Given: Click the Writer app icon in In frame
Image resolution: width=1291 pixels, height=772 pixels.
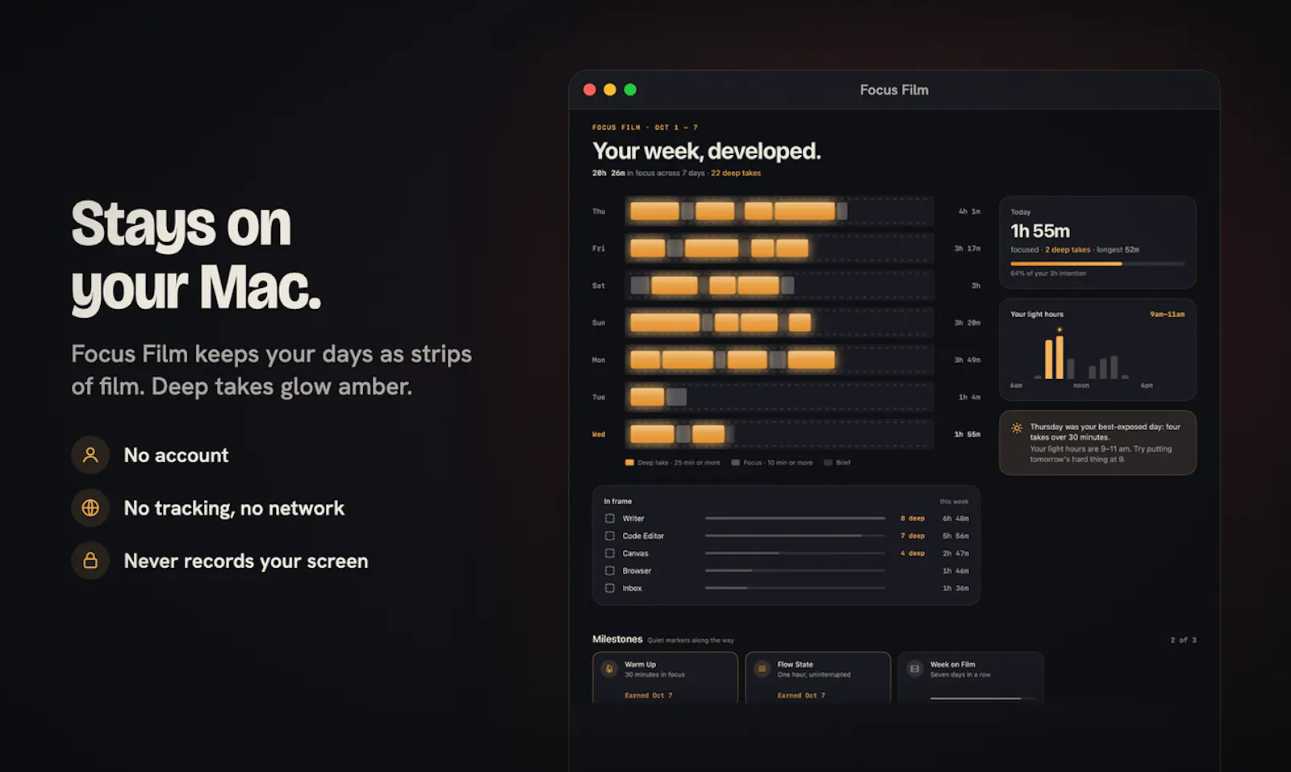Looking at the screenshot, I should click(x=610, y=519).
